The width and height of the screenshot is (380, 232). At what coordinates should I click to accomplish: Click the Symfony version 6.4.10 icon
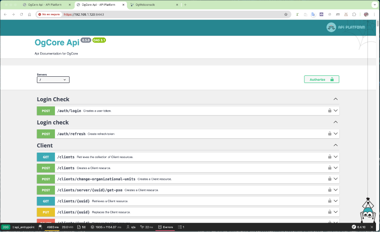pos(358,227)
